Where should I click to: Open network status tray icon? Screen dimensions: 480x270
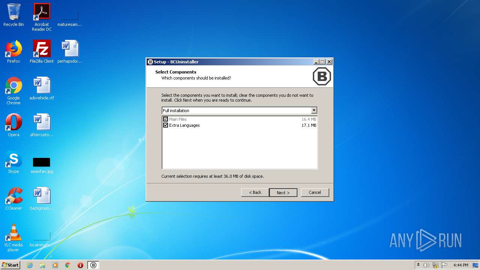pyautogui.click(x=435, y=265)
